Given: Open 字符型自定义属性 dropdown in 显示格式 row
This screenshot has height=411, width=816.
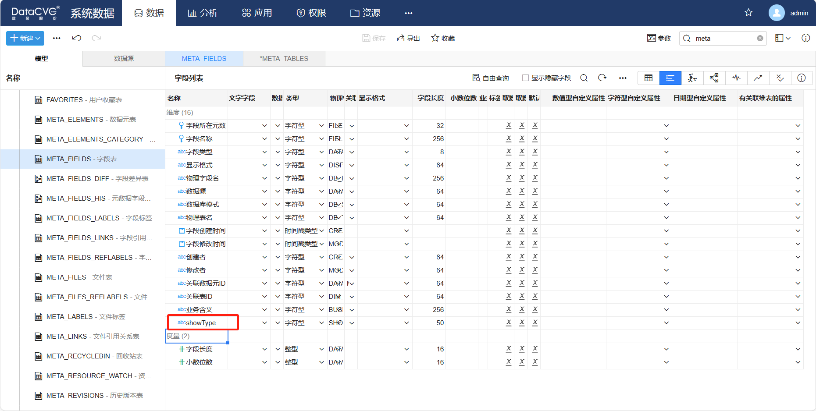Looking at the screenshot, I should coord(666,165).
